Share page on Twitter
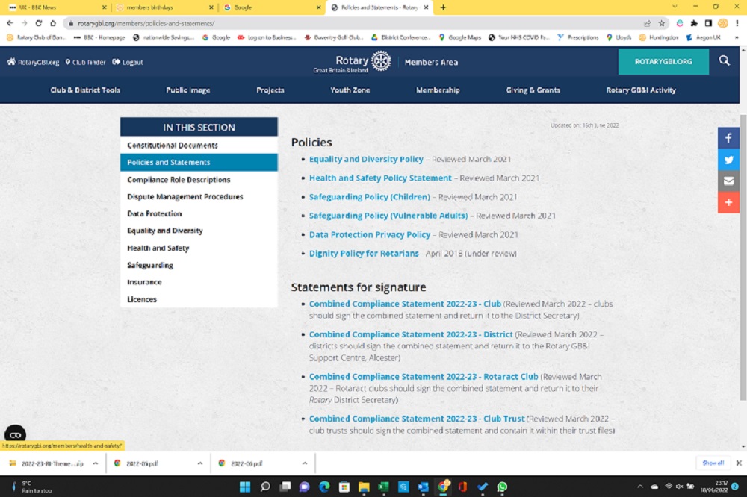 pos(728,160)
